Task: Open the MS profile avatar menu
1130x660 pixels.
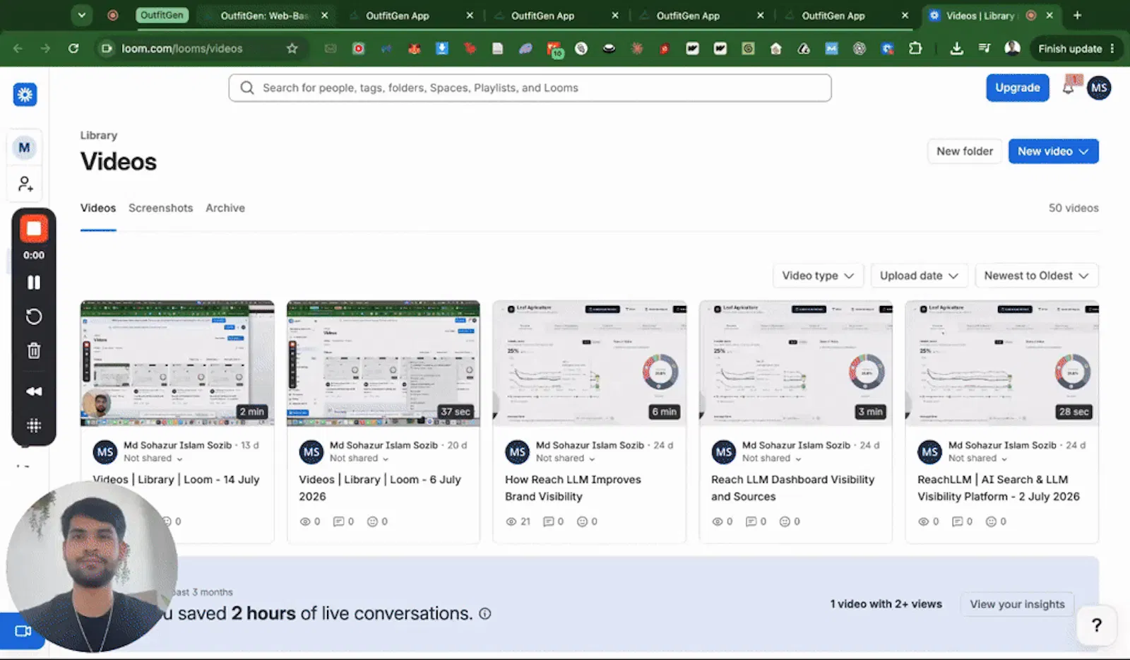Action: tap(1099, 88)
